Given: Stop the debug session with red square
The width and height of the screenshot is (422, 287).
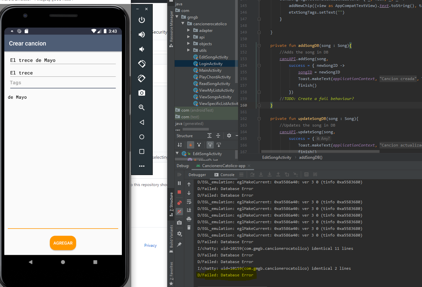Looking at the screenshot, I should [x=179, y=192].
